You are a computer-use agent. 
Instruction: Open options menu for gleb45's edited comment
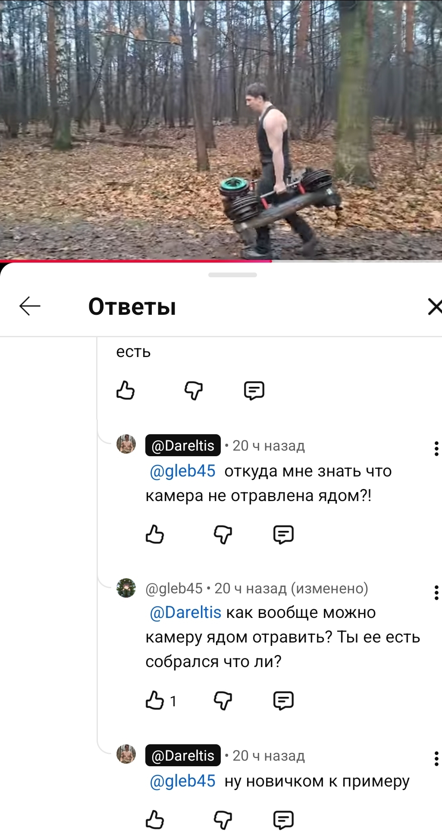436,592
